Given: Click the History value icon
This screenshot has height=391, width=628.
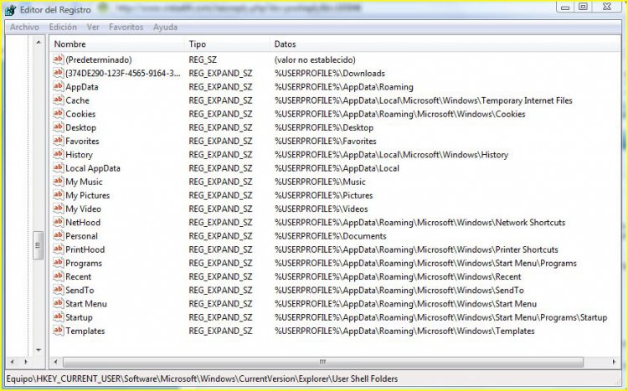Looking at the screenshot, I should [59, 155].
